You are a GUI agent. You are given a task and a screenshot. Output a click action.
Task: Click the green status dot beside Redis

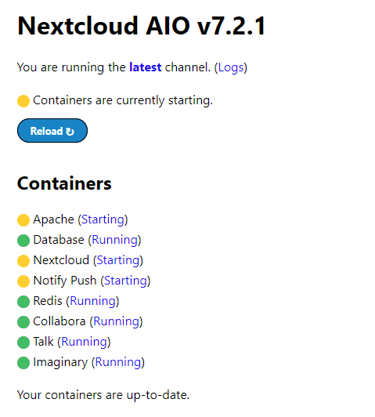(x=23, y=302)
